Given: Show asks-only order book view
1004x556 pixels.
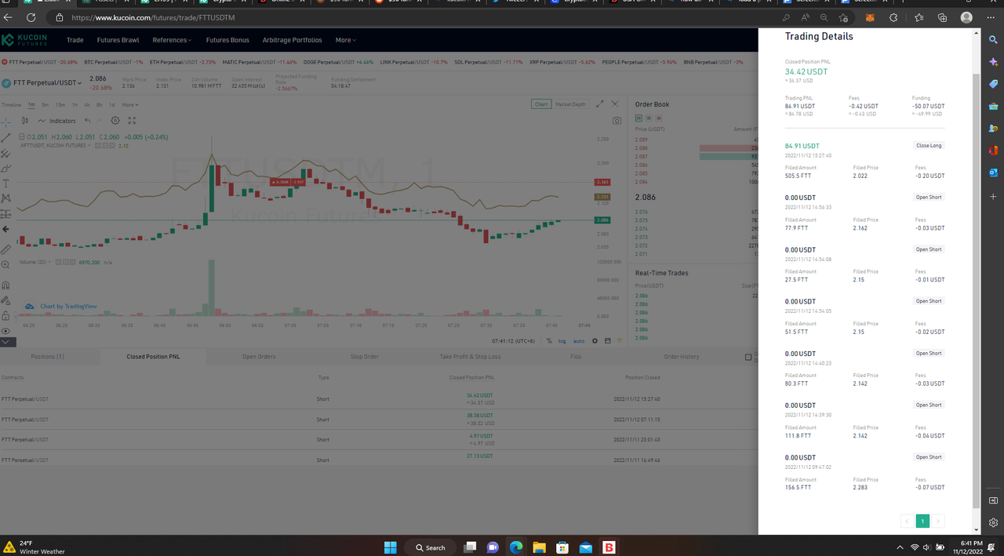Looking at the screenshot, I should (658, 118).
